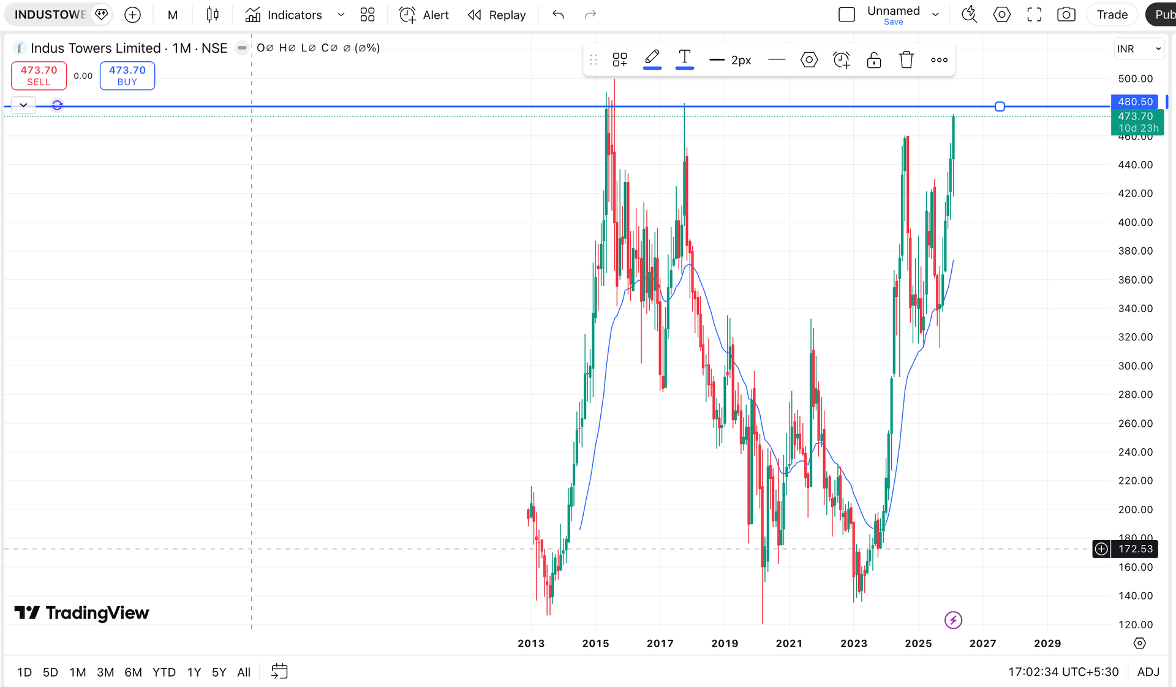Create an Alert from the top toolbar
1176x687 pixels.
pos(424,15)
